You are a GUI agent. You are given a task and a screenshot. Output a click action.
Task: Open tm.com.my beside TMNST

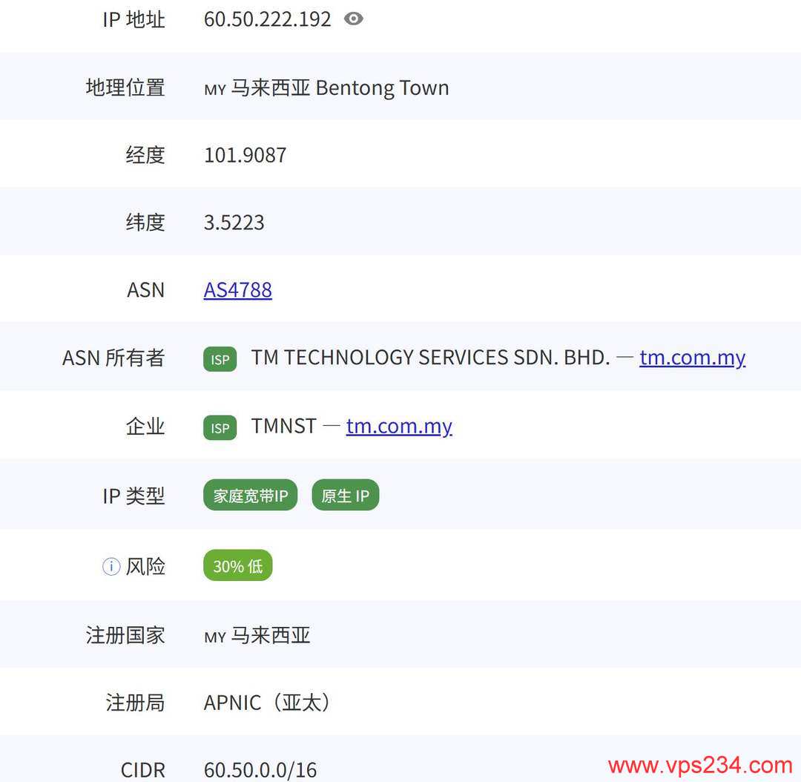(x=399, y=426)
